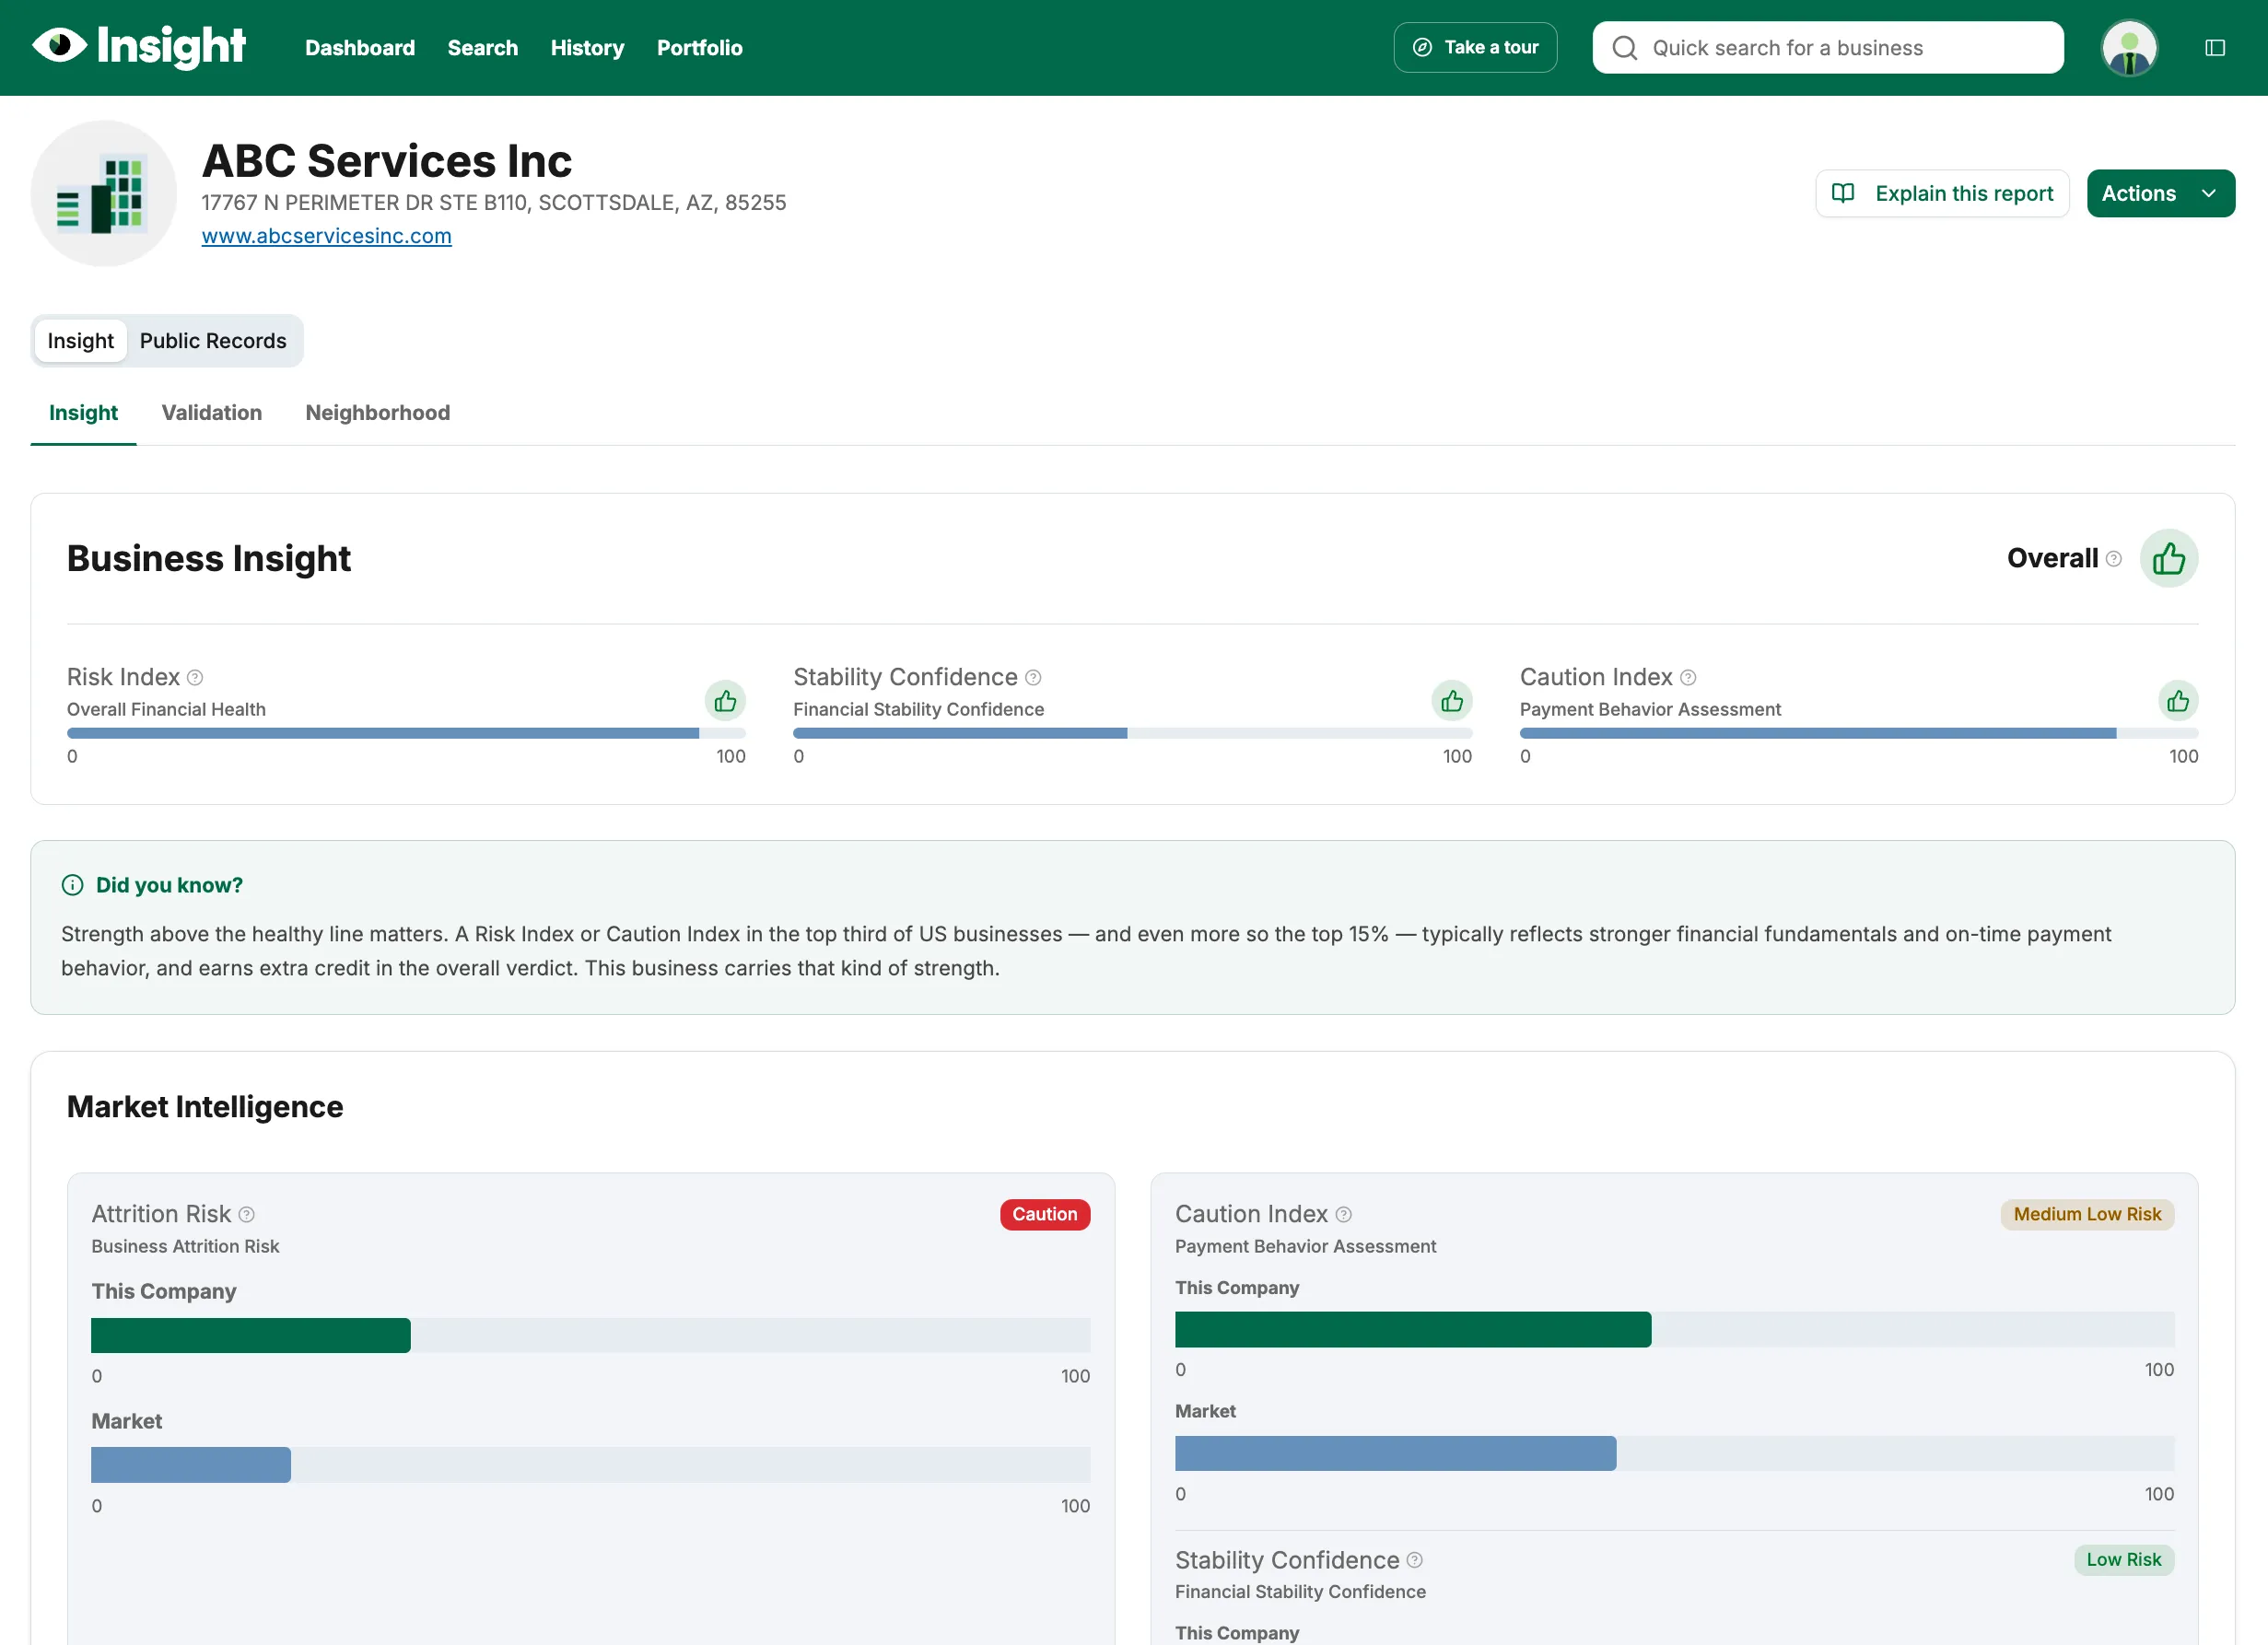Toggle the sidebar panel icon

tap(2215, 48)
